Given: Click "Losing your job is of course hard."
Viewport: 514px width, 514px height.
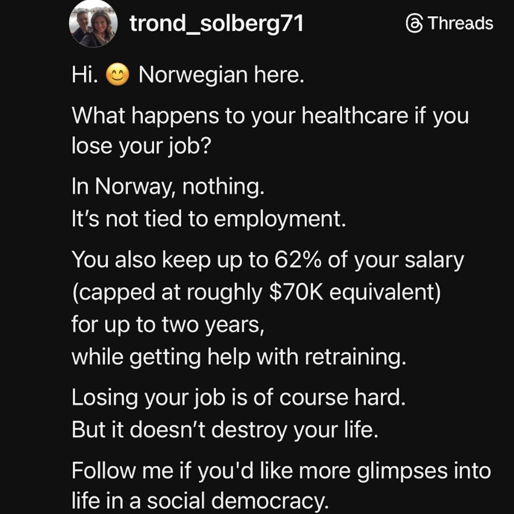Looking at the screenshot, I should 238,398.
